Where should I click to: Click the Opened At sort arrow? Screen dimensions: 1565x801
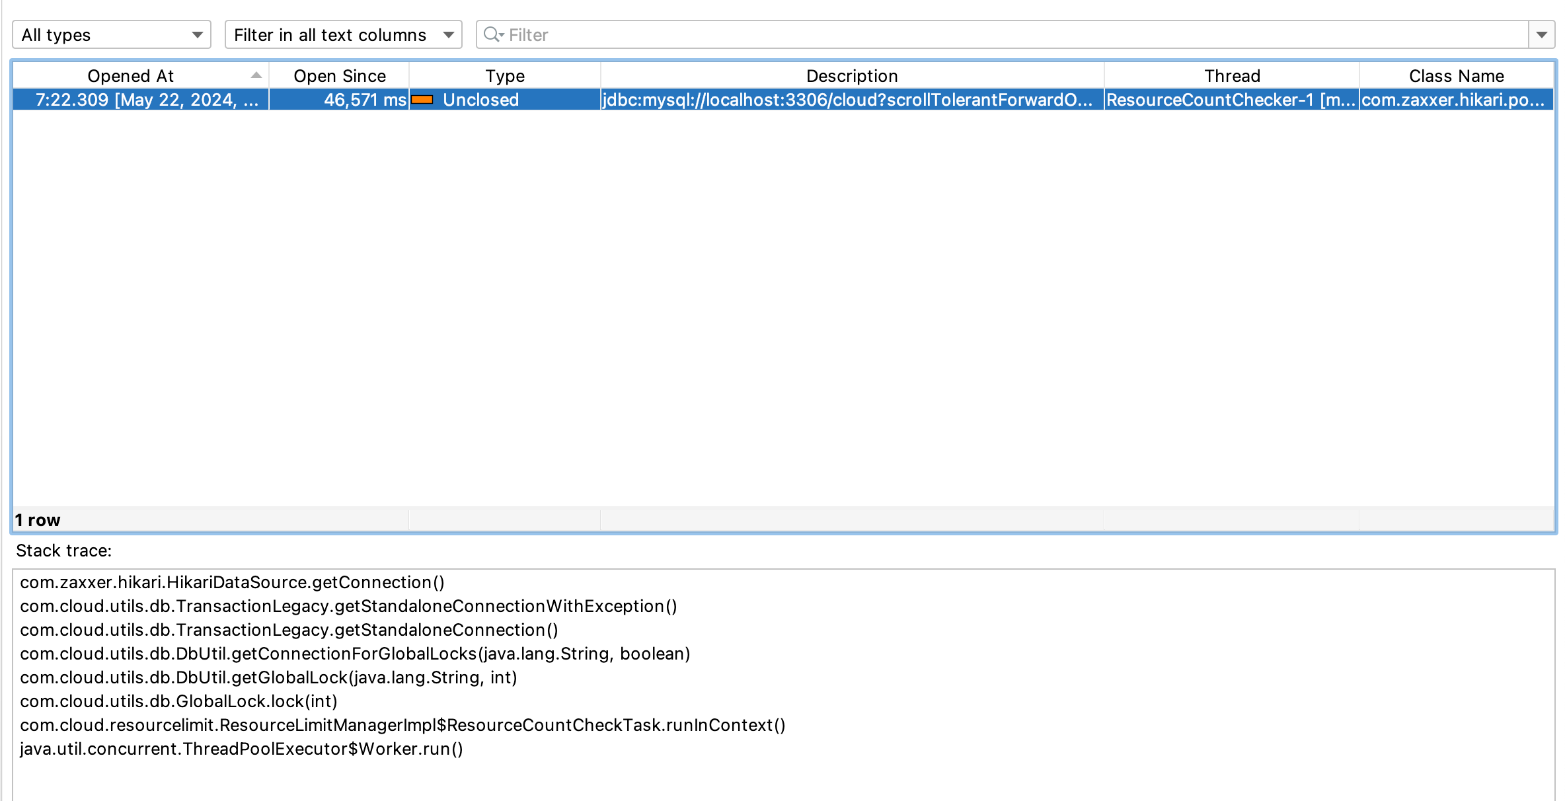pos(256,76)
